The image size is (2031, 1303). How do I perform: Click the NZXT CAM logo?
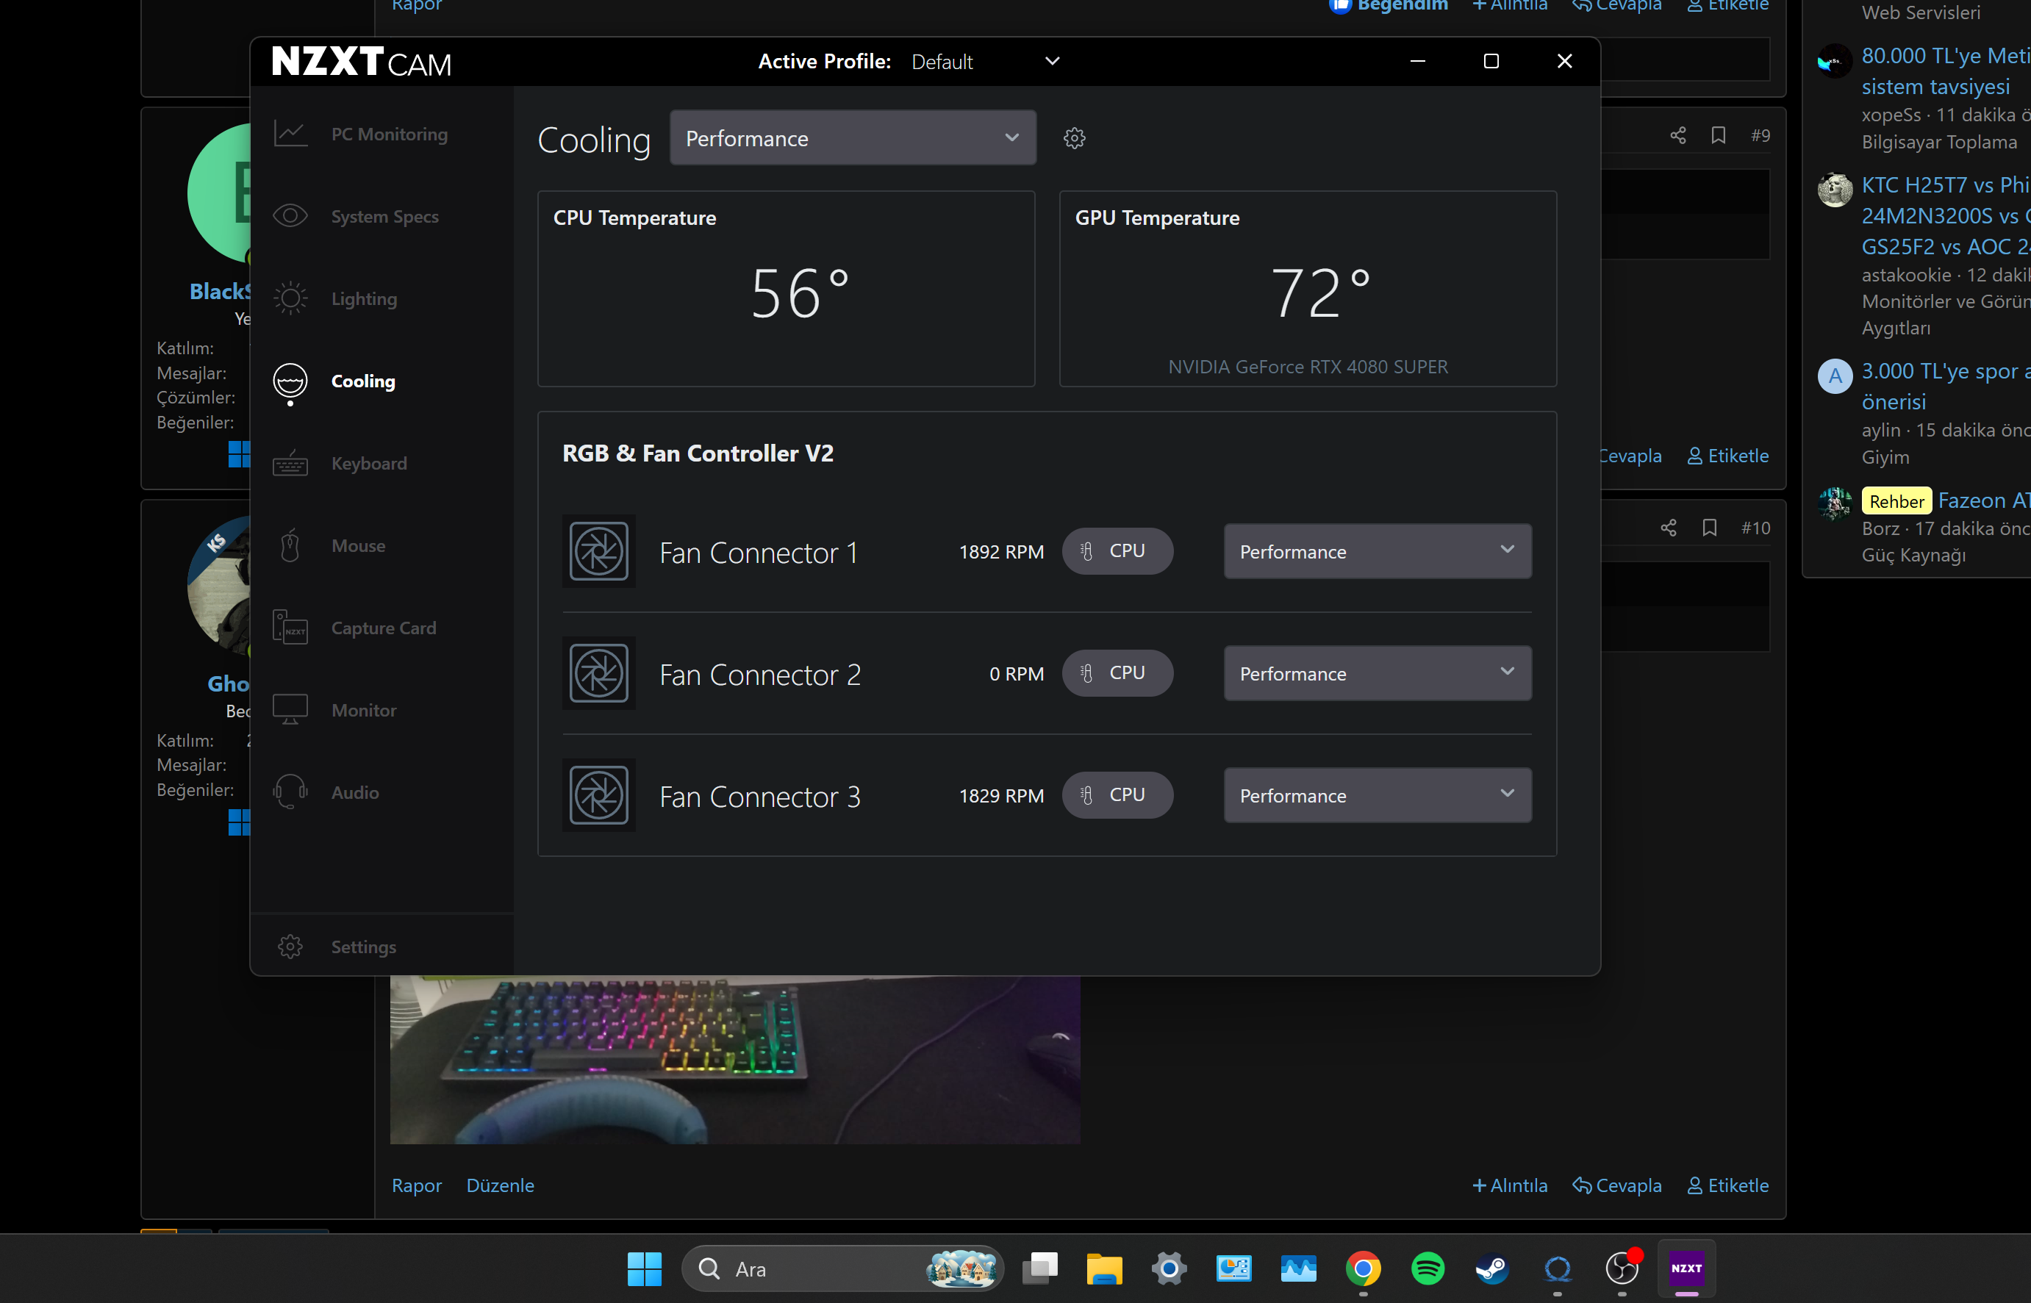(362, 62)
